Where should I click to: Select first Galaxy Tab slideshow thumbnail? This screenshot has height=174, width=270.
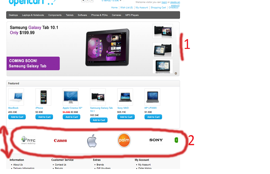coord(163,31)
